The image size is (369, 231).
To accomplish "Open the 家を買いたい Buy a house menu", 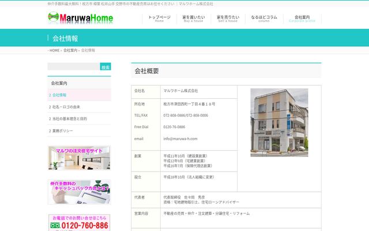I will (x=194, y=18).
